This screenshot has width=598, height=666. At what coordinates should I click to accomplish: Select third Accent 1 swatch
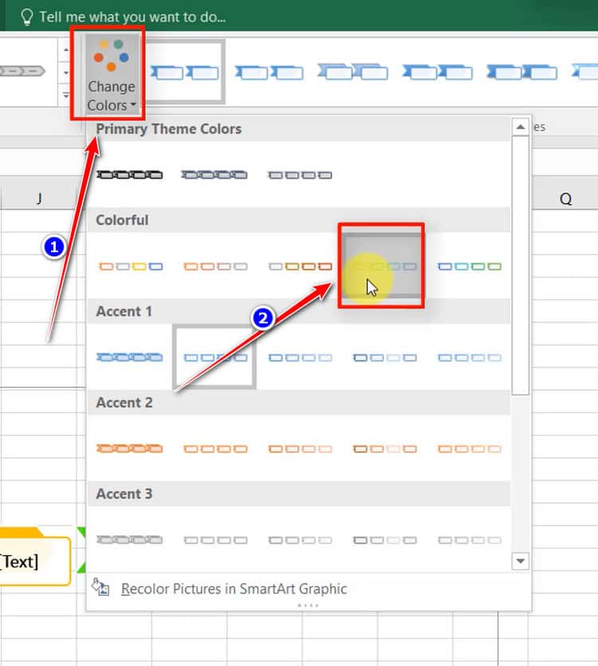(x=301, y=357)
